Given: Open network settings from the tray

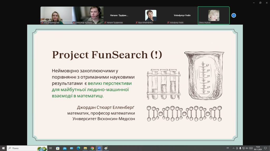Looking at the screenshot, I should pyautogui.click(x=244, y=148).
